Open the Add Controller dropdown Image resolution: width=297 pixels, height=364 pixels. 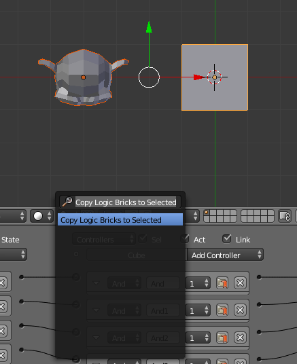click(x=225, y=255)
